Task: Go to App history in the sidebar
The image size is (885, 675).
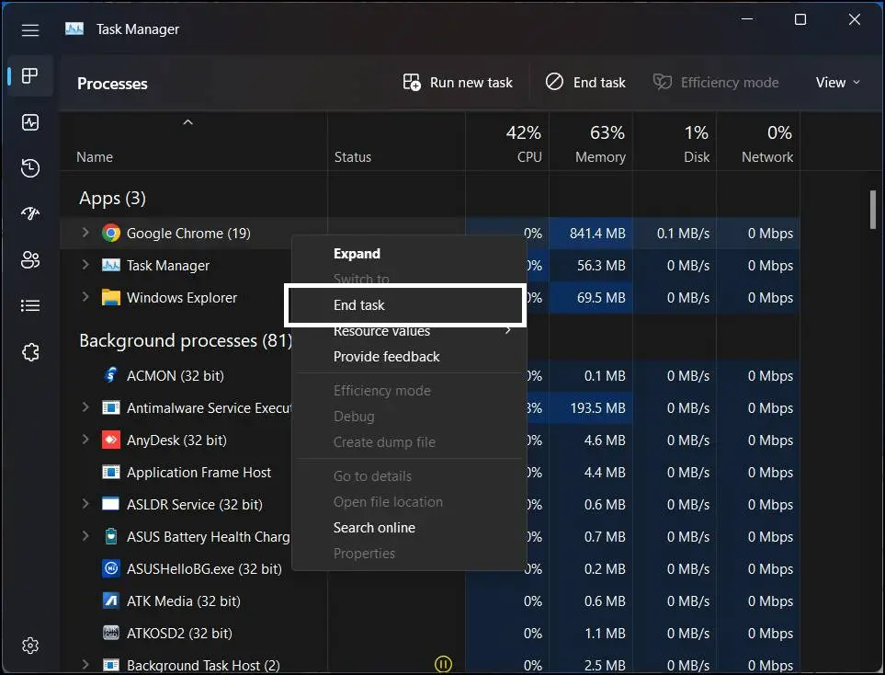Action: pyautogui.click(x=30, y=167)
